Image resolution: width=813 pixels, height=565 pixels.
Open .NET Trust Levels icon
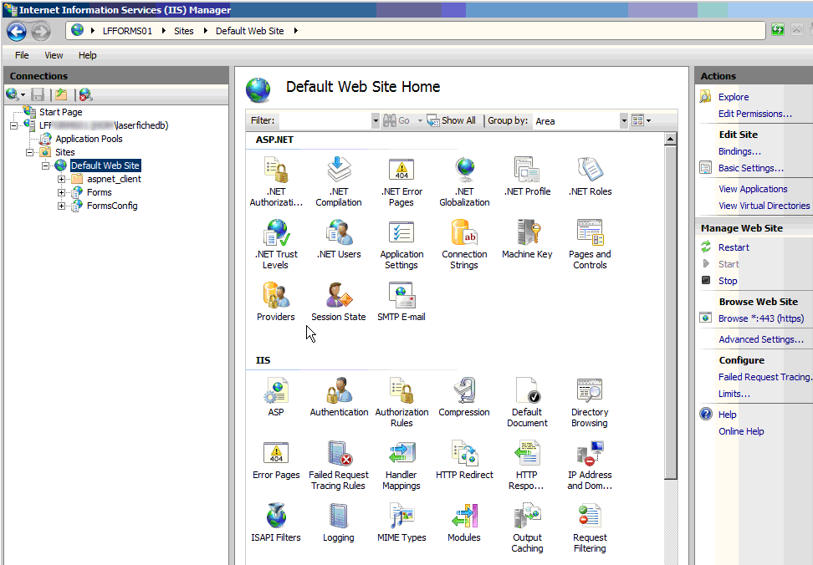[276, 244]
